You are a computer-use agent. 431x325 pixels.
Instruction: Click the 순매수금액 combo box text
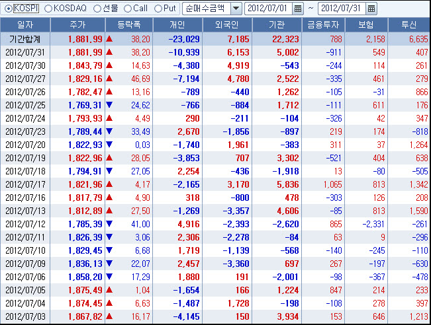point(207,9)
